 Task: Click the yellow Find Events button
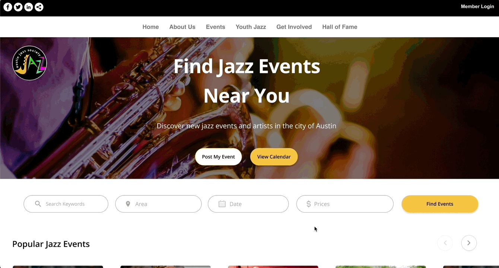pos(440,204)
